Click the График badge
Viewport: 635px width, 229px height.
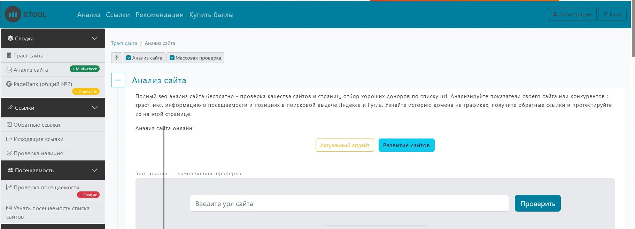[x=88, y=195]
